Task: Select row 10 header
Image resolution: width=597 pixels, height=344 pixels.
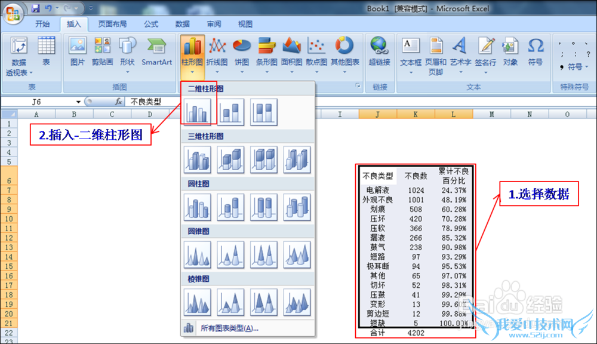Action: (9, 219)
